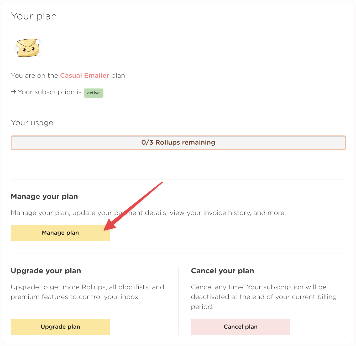Click the Your plan page heading
This screenshot has height=346, width=356.
click(x=34, y=16)
